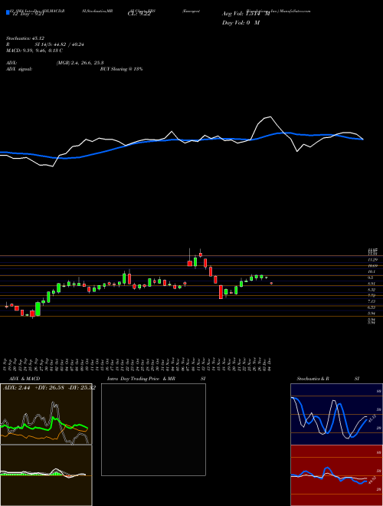This screenshot has width=383, height=506.
Task: Click the last small red candle on the right
Action: click(x=271, y=283)
